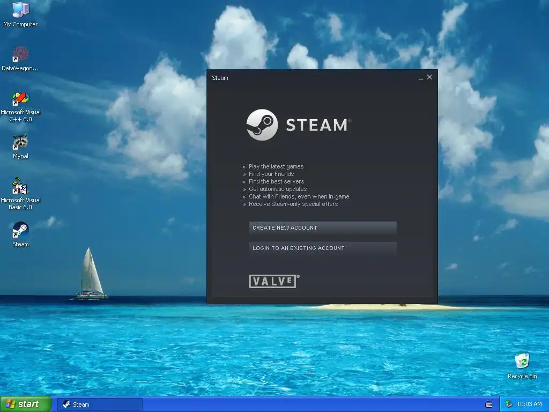Open the Windows Start menu
Viewport: 549px width, 412px height.
(x=26, y=404)
